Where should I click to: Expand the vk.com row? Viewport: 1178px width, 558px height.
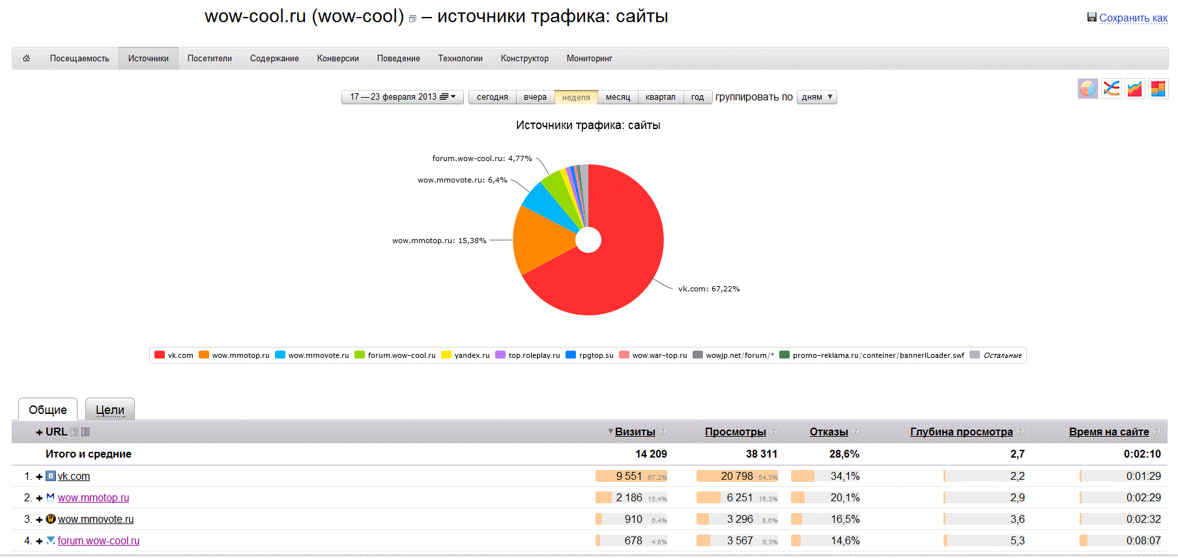click(x=39, y=477)
